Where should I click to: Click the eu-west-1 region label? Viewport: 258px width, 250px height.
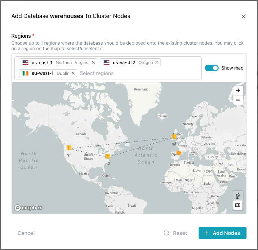tap(43, 73)
